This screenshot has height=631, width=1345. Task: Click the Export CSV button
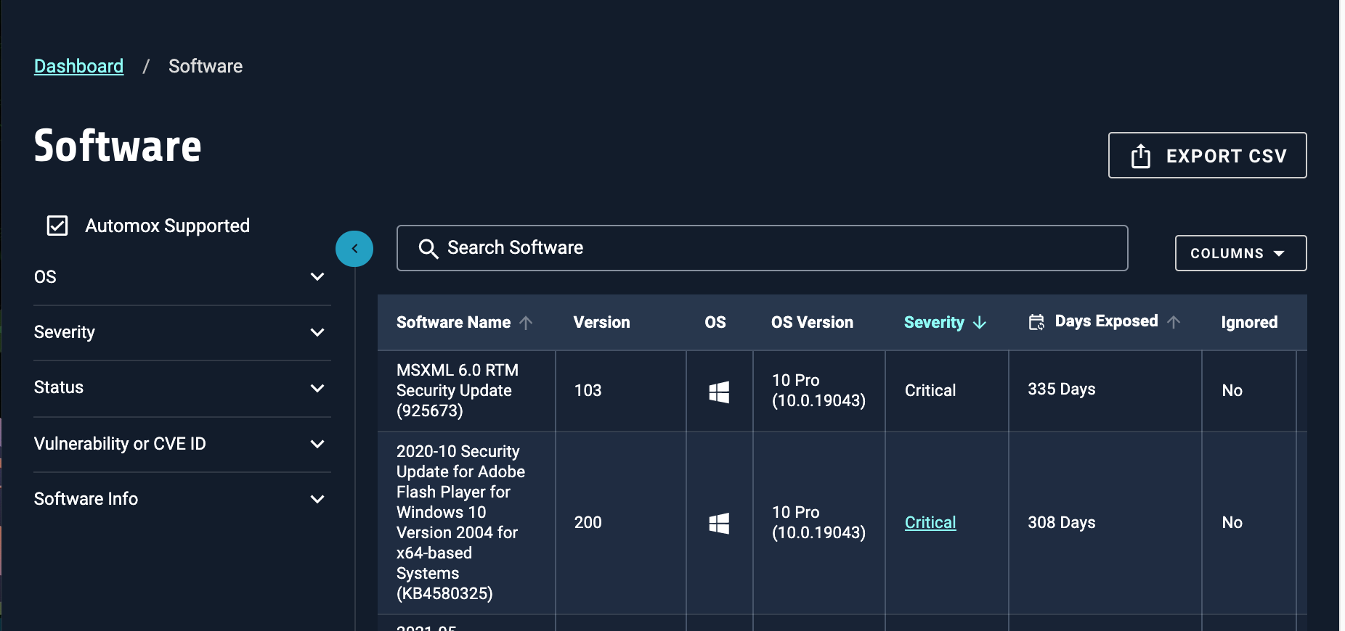tap(1207, 155)
